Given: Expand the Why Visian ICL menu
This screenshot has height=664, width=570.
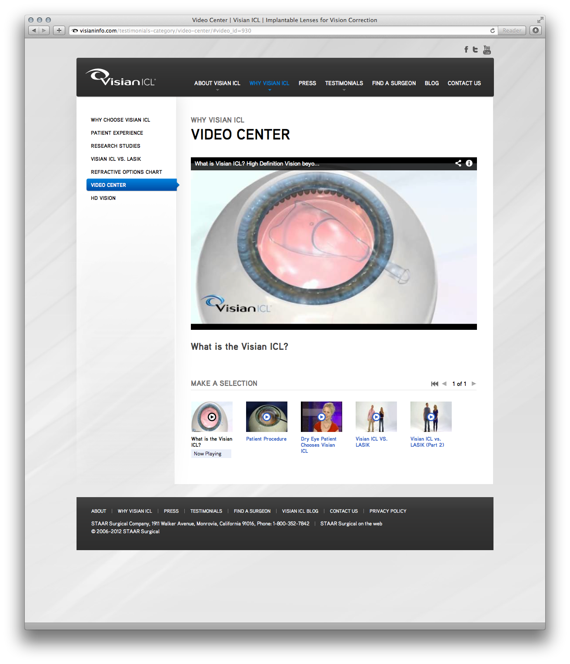Looking at the screenshot, I should 269,83.
